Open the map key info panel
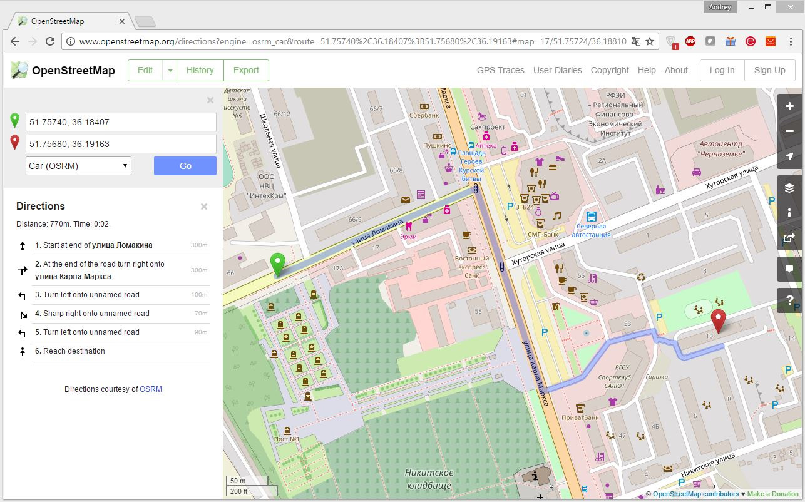The width and height of the screenshot is (805, 502). click(x=789, y=213)
